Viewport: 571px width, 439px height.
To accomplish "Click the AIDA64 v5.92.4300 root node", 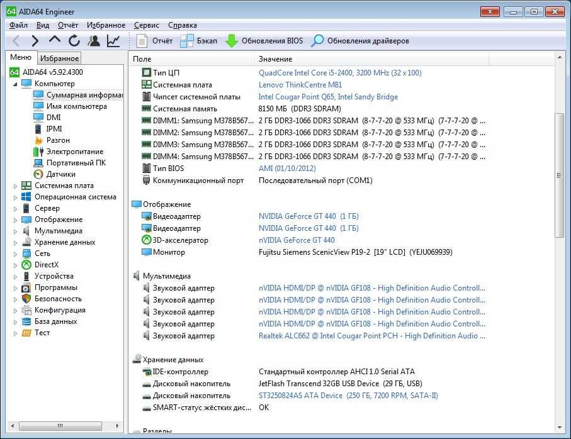I will coord(47,72).
